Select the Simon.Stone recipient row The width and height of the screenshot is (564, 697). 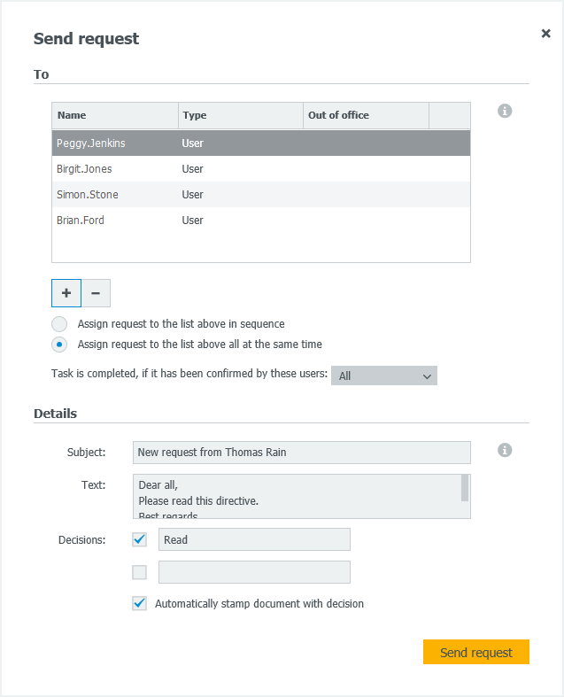point(88,195)
